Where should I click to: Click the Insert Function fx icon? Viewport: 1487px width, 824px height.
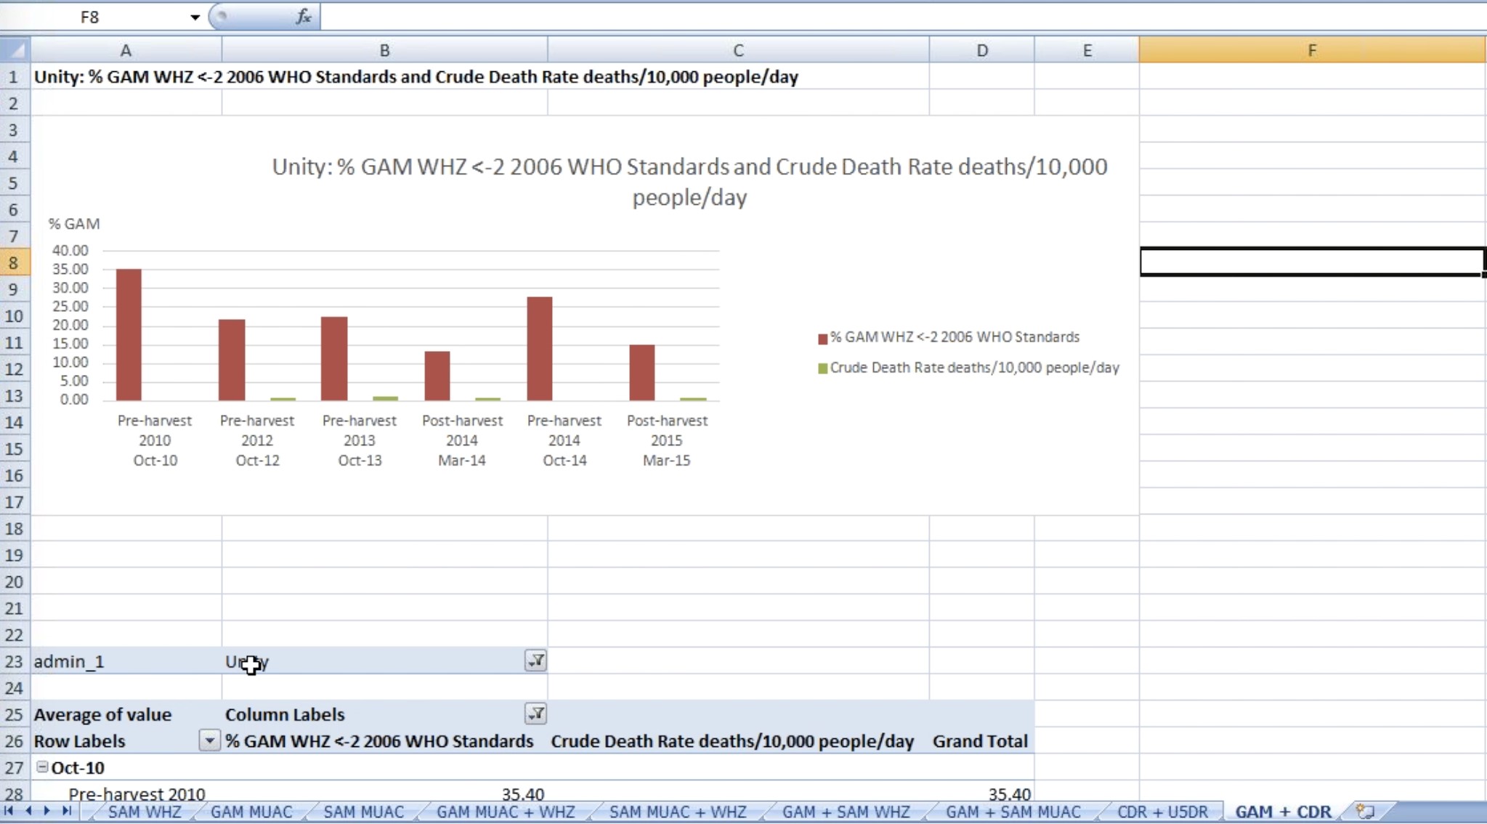[x=304, y=16]
